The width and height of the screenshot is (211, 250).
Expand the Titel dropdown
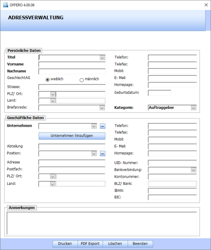102,58
